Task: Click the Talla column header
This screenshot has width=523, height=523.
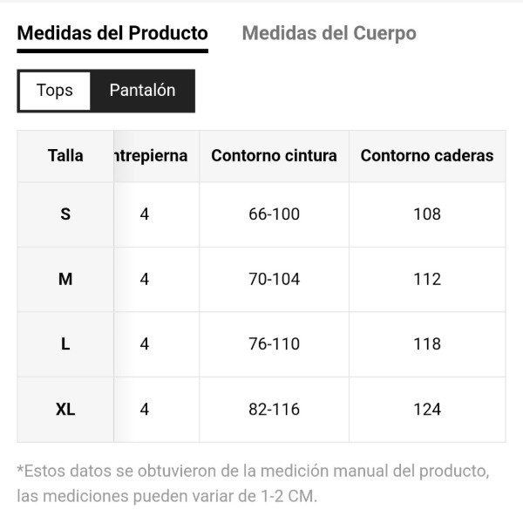Action: (x=65, y=156)
